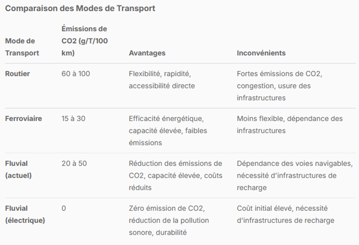Select the "20 à 50" emissions value

coord(74,163)
